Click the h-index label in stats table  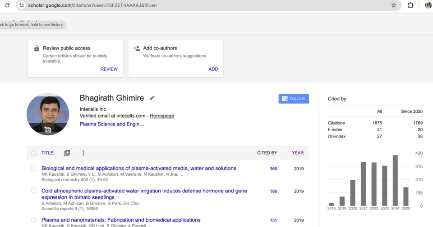335,129
